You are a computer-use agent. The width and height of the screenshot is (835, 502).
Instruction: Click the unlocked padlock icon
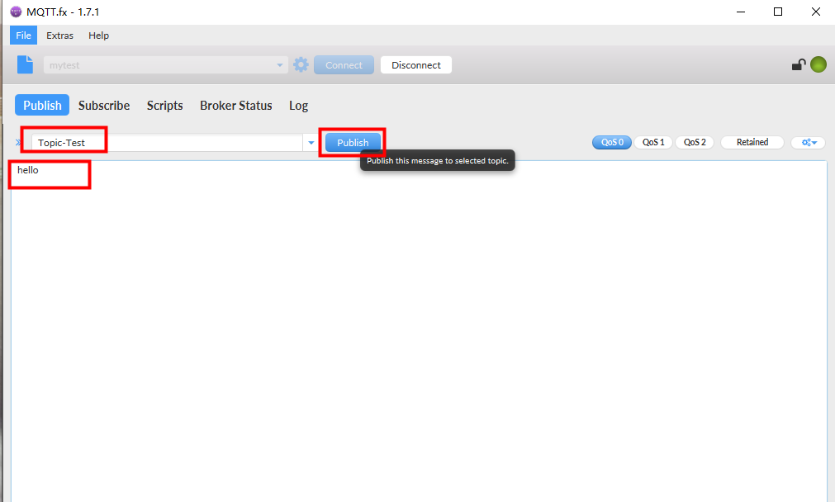click(799, 64)
